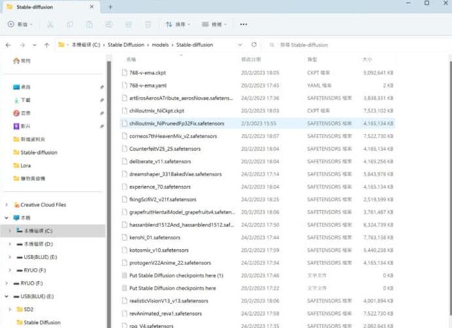Viewport: 452px width, 328px height.
Task: Select chilloutmix_NiPrunedFp32Fix.safetensors file
Action: [x=257, y=124]
